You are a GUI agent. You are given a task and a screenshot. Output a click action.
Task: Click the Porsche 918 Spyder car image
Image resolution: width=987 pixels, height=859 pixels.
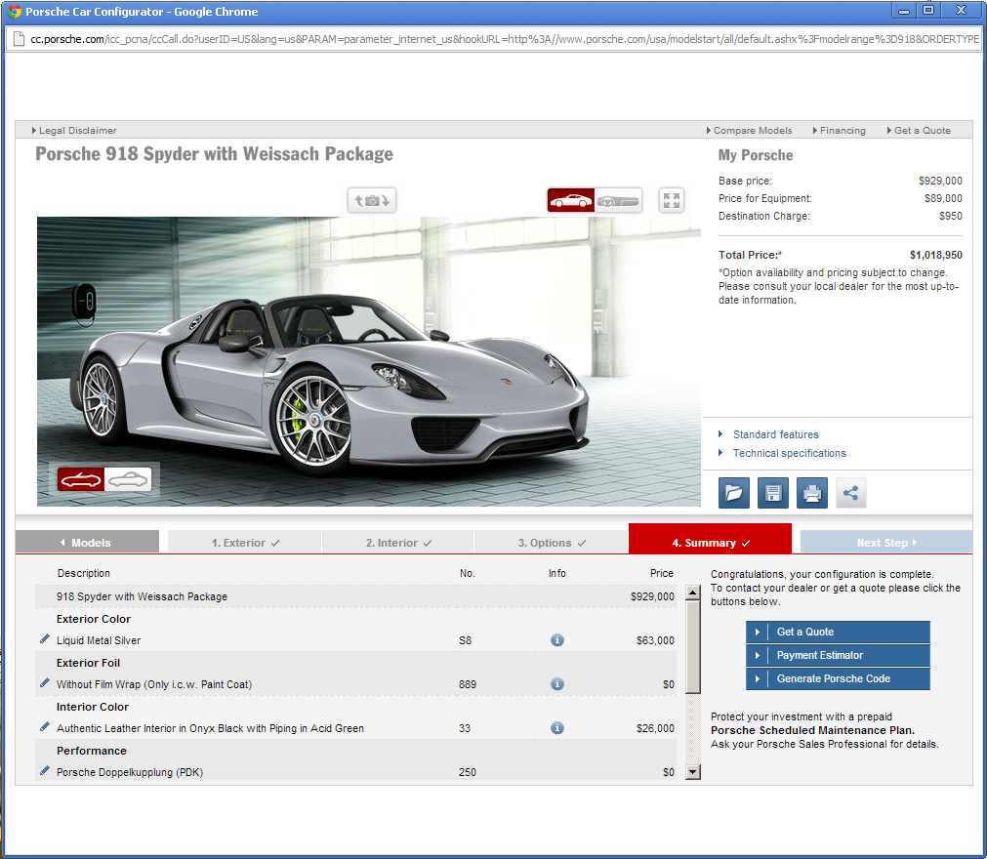tap(369, 362)
